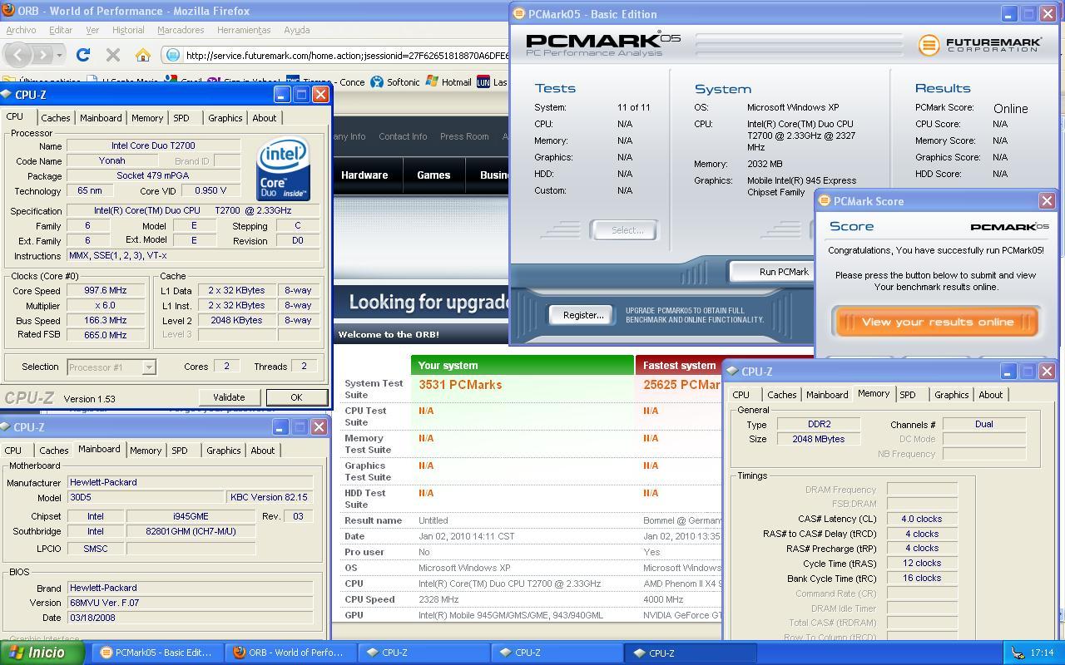The image size is (1065, 665).
Task: Open the Marcadores menu
Action: pos(181,30)
